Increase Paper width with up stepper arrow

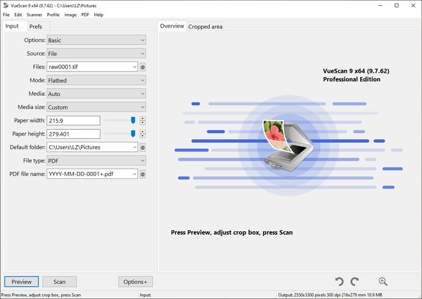143,118
